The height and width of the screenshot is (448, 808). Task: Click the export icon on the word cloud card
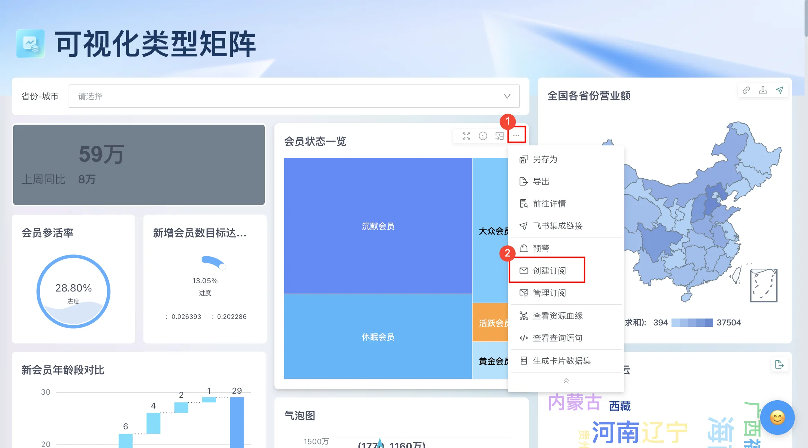click(780, 364)
